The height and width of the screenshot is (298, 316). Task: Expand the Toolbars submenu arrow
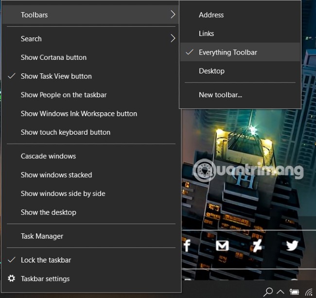tap(173, 15)
